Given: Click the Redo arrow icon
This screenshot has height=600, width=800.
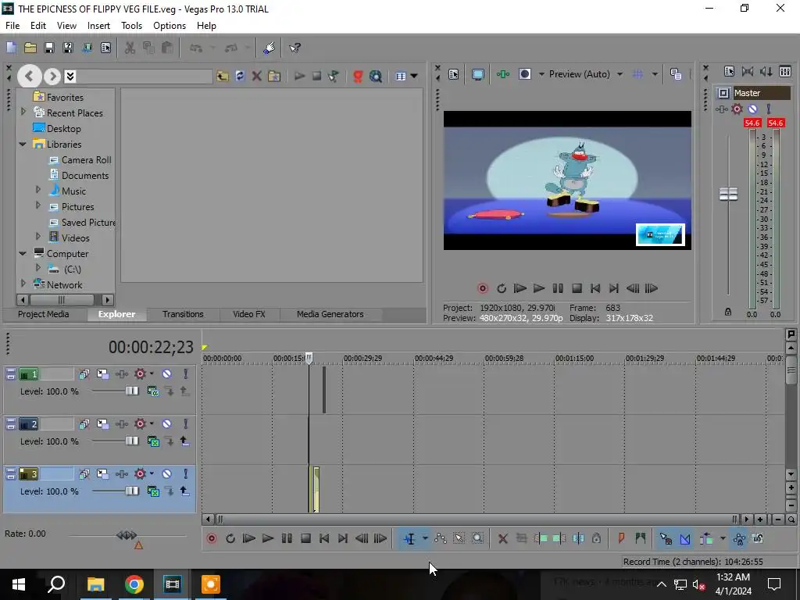Looking at the screenshot, I should pyautogui.click(x=231, y=48).
